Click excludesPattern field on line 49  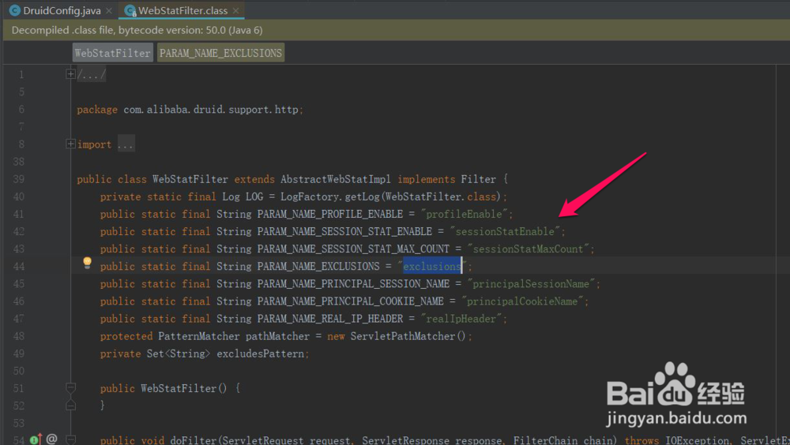coord(261,354)
